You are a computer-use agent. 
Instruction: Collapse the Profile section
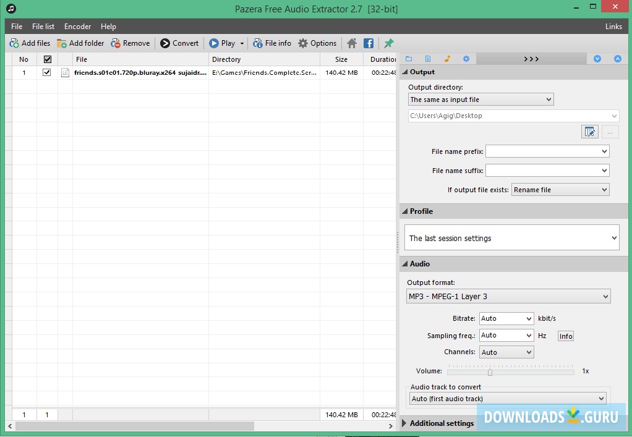(x=405, y=211)
